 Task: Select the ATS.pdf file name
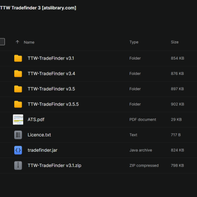pos(36,120)
